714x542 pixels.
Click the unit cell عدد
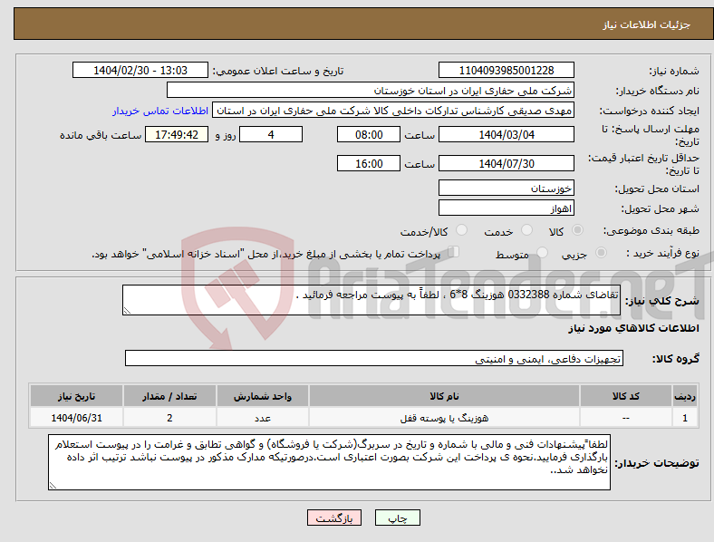click(x=263, y=418)
